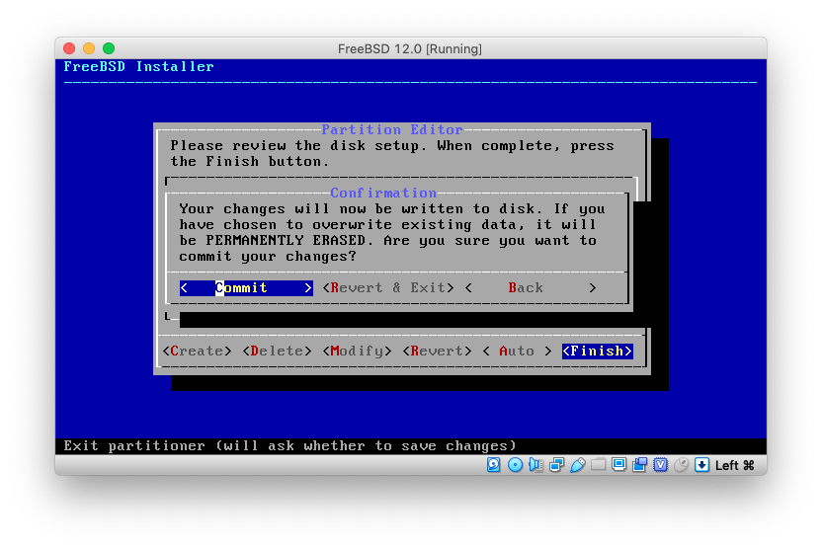Click the audio settings status icon
Image resolution: width=822 pixels, height=548 pixels.
pos(535,465)
